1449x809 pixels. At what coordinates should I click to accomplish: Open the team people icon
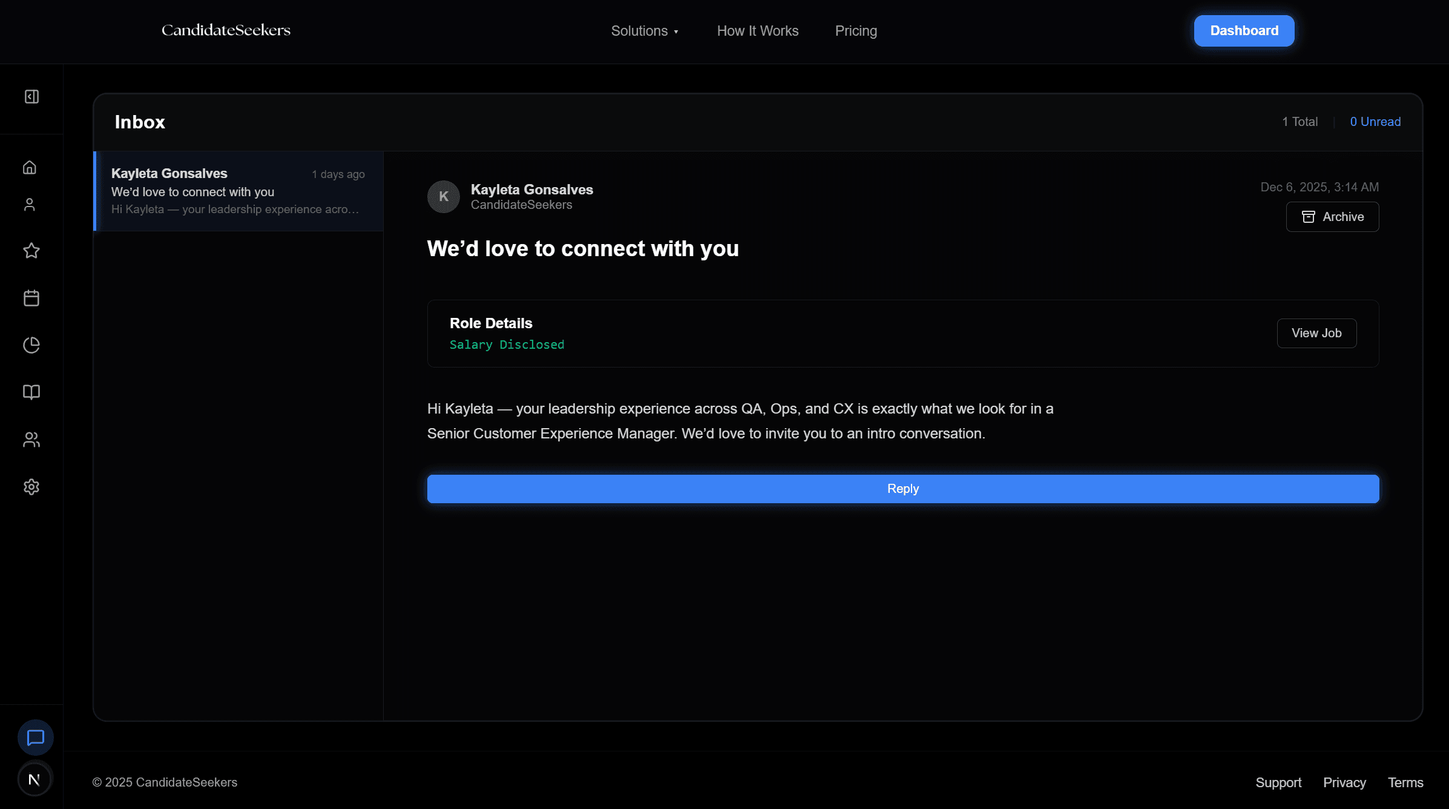[x=31, y=440]
